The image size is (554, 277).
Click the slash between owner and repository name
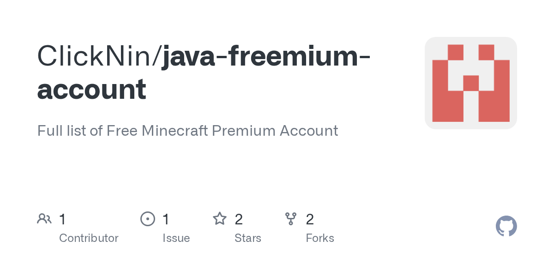pyautogui.click(x=157, y=56)
